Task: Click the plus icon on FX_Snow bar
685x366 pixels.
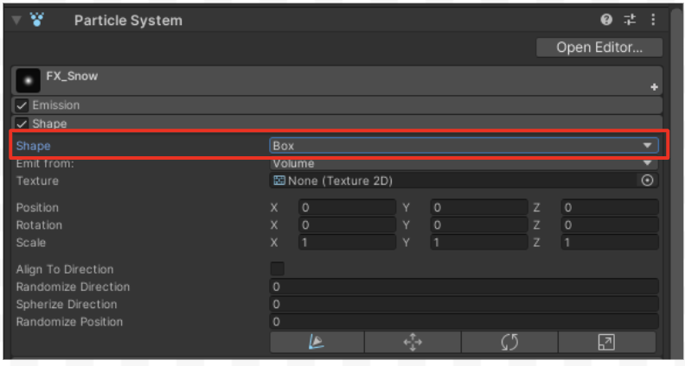Action: click(654, 87)
